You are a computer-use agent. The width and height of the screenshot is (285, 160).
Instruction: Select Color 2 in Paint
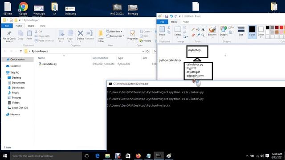pos(261,32)
